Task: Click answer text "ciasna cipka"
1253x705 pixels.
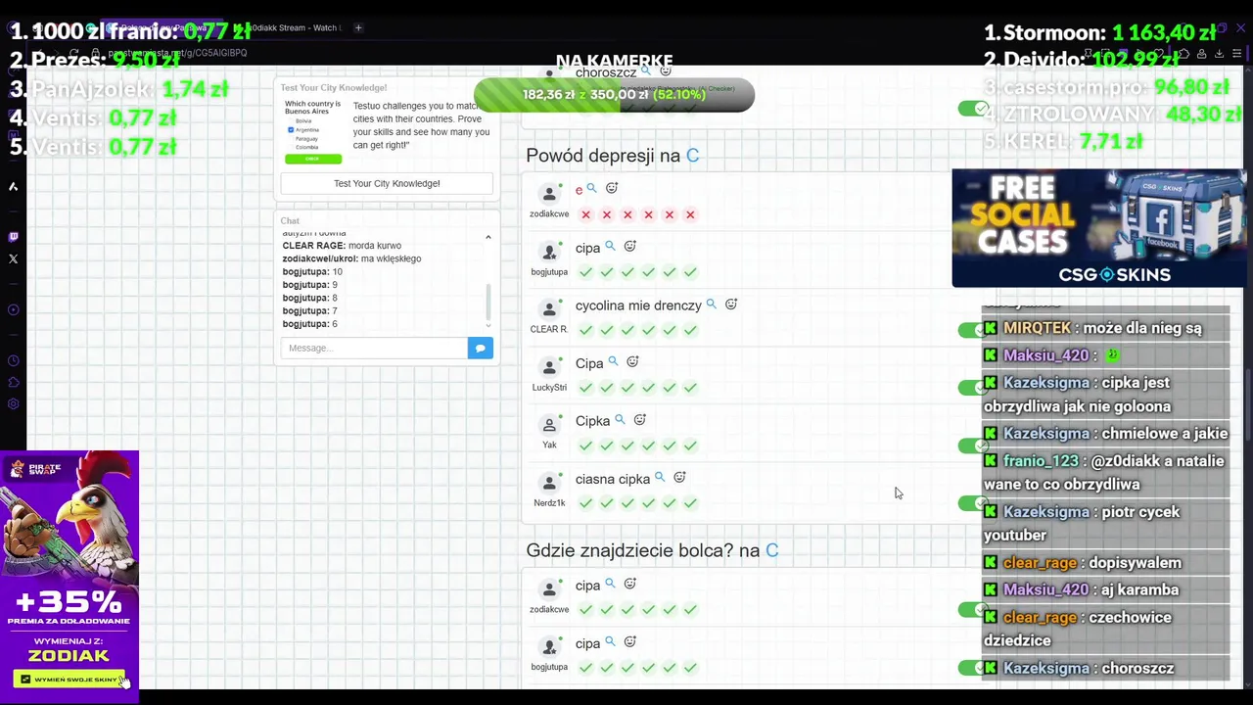Action: click(x=613, y=479)
